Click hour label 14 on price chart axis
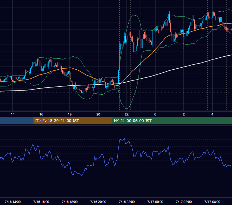Viewport: 232px width, 205px height. coord(13,114)
